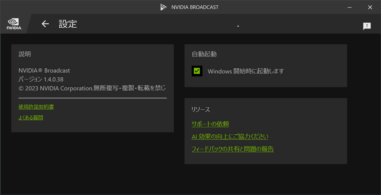381x195 pixels.
Task: Open the サポートの依頼 link
Action: pos(210,124)
